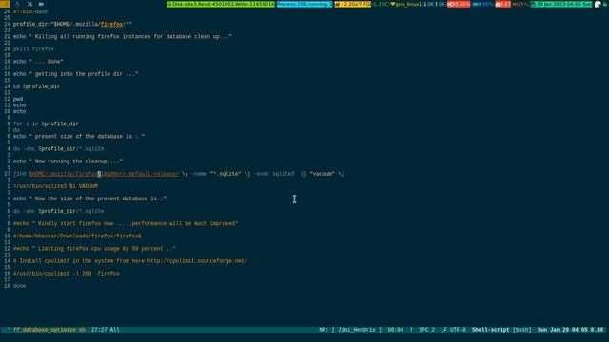Image resolution: width=609 pixels, height=342 pixels.
Task: Click the #/home/bhaskar/Downloads/firefox/firefox& comment line
Action: (x=77, y=236)
